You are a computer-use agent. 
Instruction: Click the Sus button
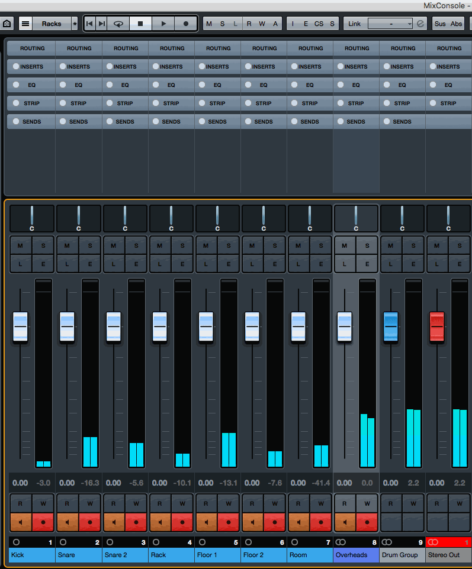pyautogui.click(x=439, y=24)
